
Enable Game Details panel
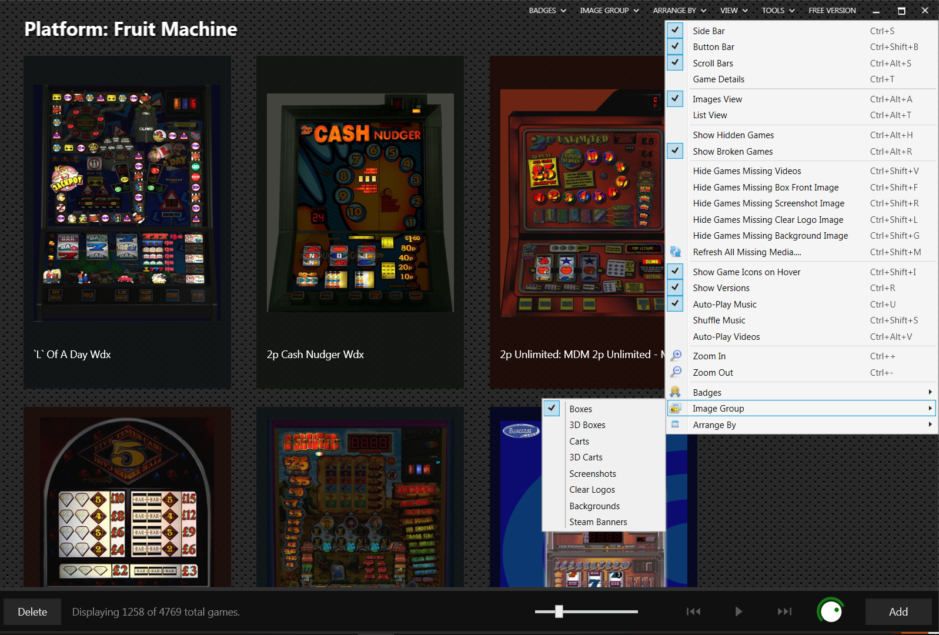pyautogui.click(x=801, y=79)
